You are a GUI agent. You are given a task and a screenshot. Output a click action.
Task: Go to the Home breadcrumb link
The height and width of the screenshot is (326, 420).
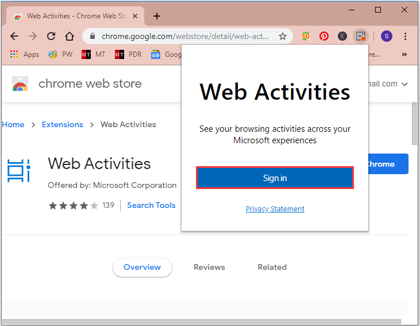13,124
